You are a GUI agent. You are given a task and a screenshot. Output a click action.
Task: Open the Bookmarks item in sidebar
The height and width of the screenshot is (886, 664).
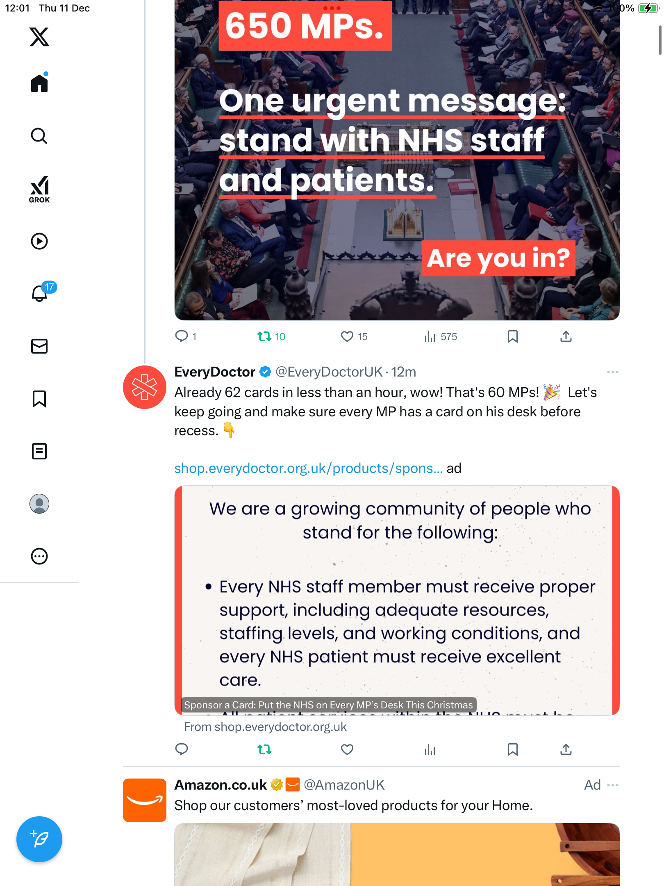tap(39, 399)
